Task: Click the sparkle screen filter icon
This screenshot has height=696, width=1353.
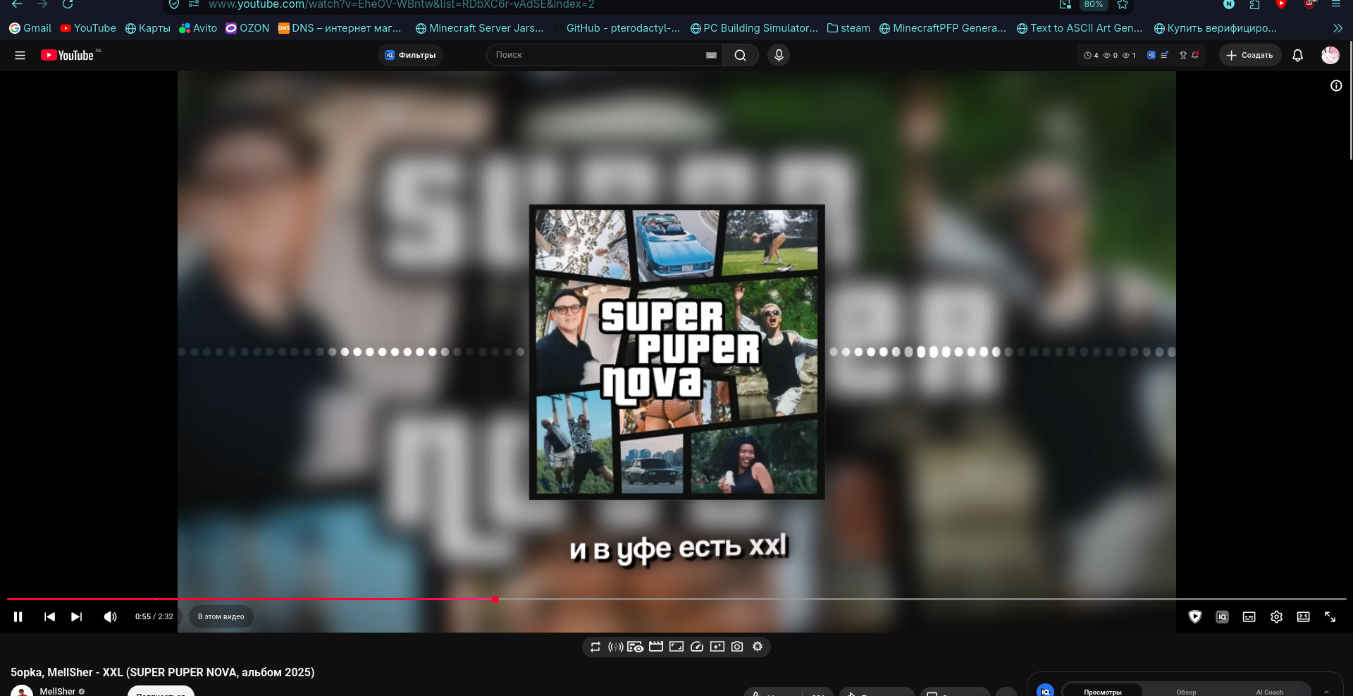Action: (x=717, y=647)
